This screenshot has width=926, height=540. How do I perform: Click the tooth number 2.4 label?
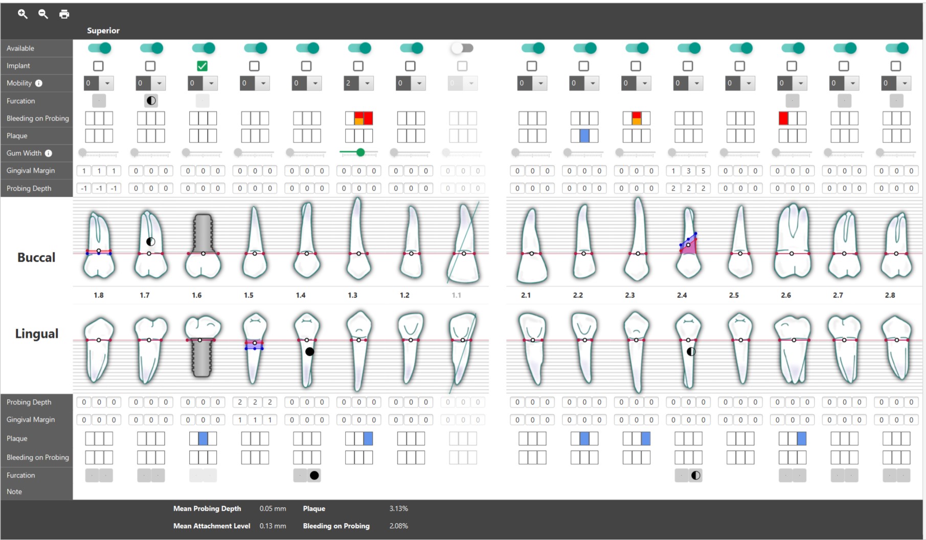tap(682, 295)
